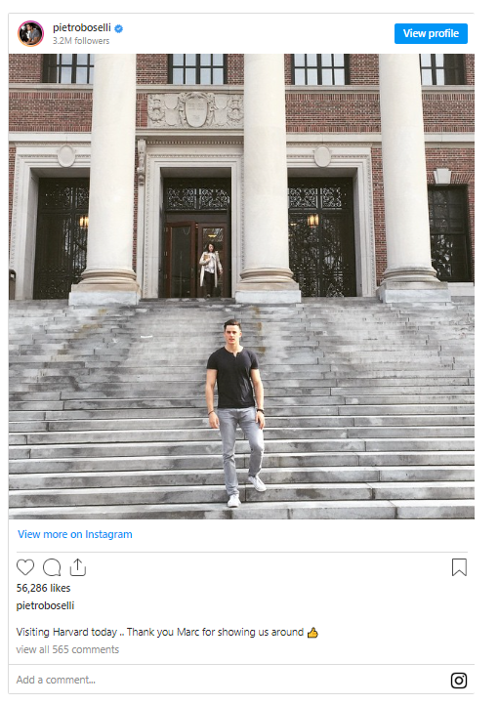The height and width of the screenshot is (704, 499).
Task: Open pietroboselli username in the header
Action: [x=82, y=28]
